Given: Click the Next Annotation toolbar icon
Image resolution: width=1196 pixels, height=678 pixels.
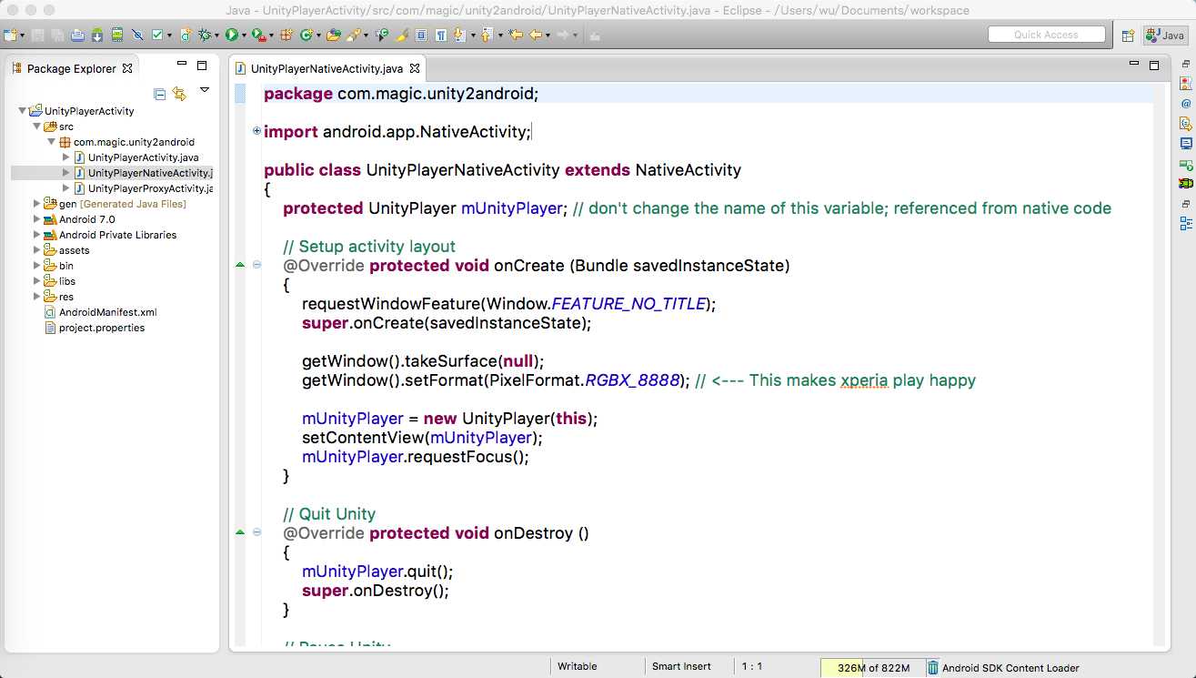Looking at the screenshot, I should tap(457, 35).
